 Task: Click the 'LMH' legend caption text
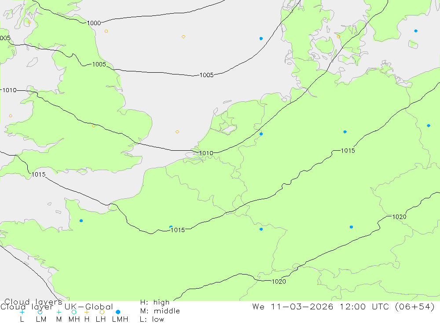point(120,319)
